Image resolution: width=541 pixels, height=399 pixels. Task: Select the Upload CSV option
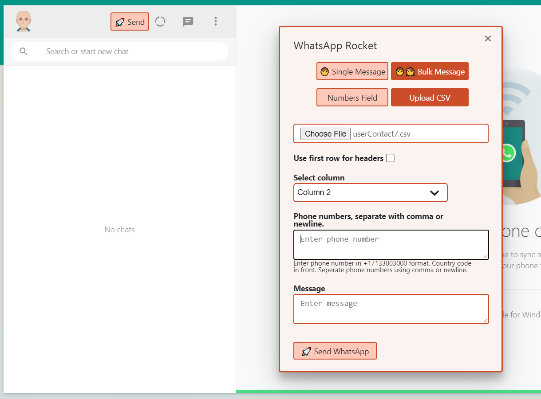point(430,98)
